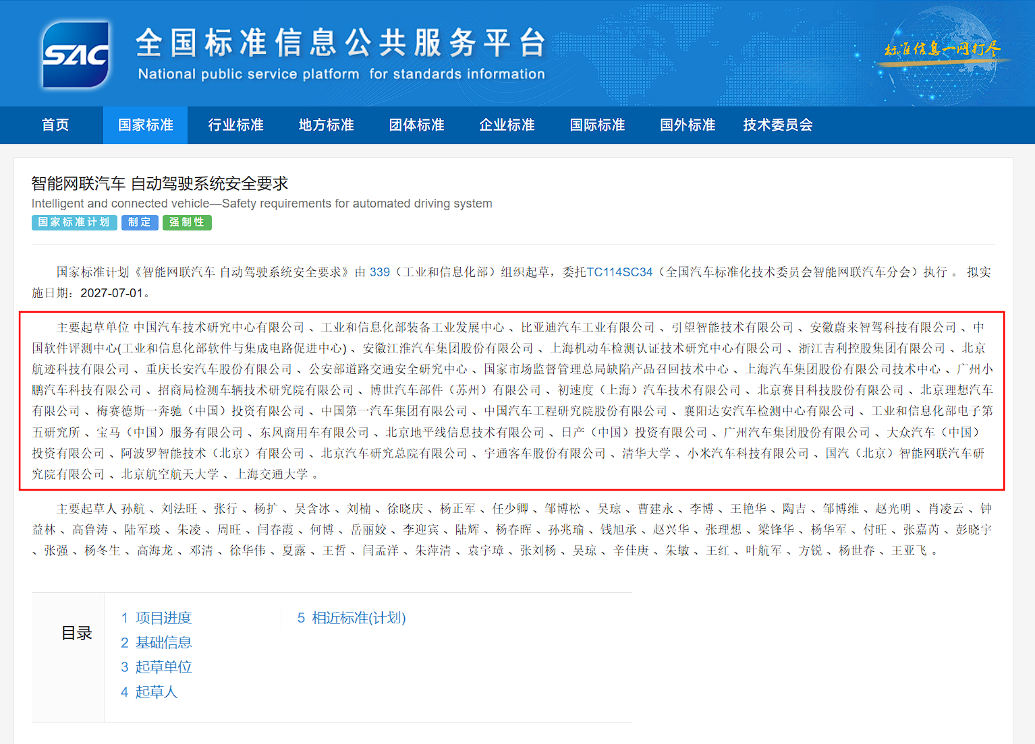Jump to 2 基础信息 section
Image resolution: width=1035 pixels, height=744 pixels.
click(157, 643)
